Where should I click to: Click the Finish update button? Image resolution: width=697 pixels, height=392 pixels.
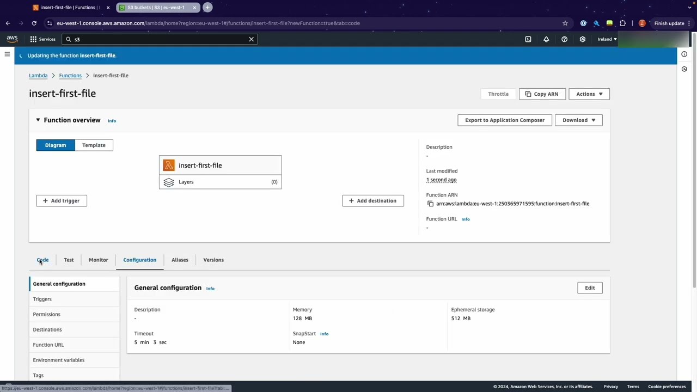(669, 23)
